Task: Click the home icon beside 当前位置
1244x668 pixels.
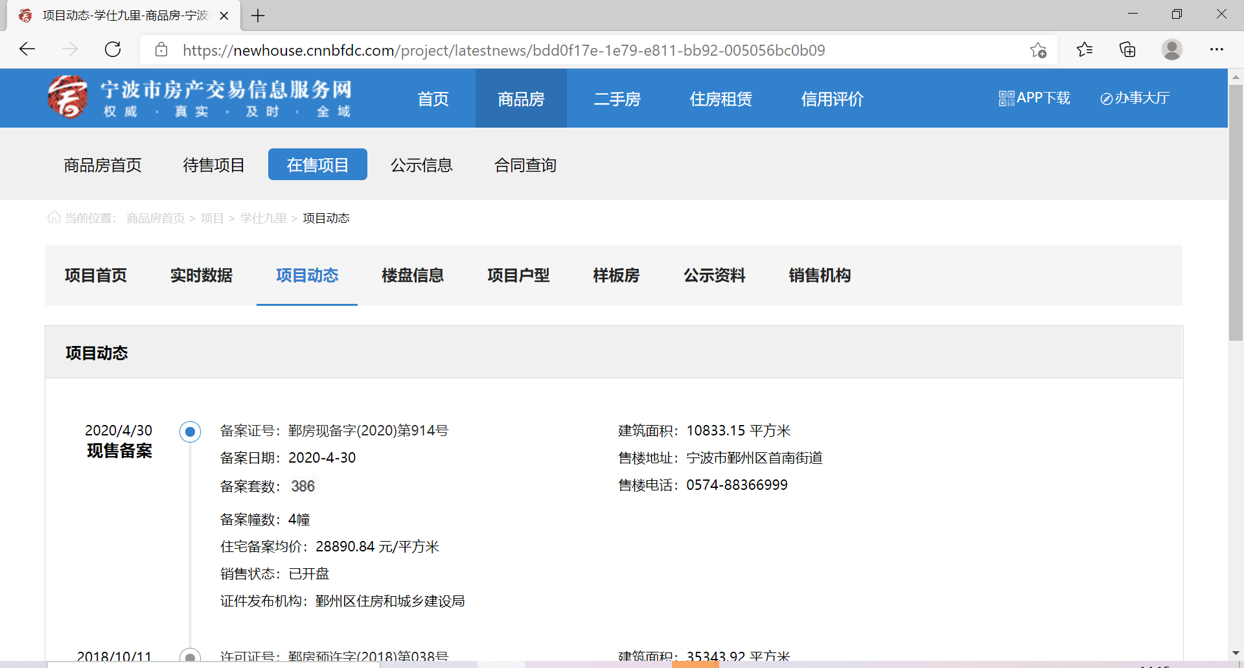Action: click(x=54, y=217)
